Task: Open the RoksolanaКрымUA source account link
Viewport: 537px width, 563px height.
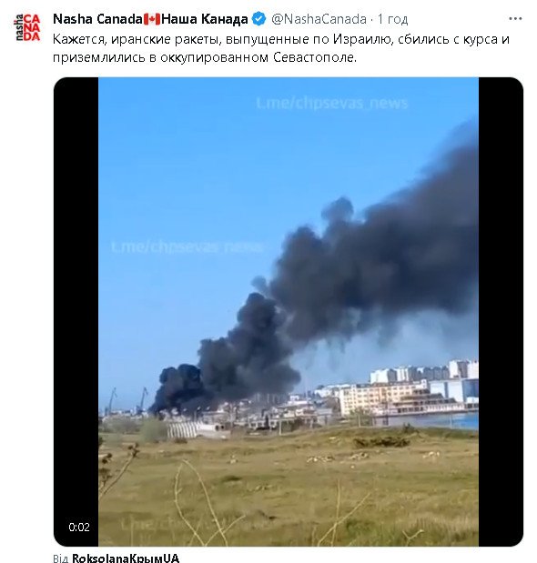Action: (126, 558)
